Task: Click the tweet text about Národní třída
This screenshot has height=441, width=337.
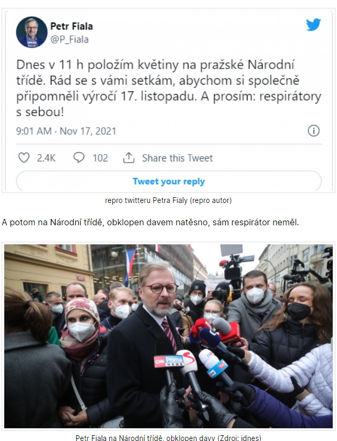Action: tap(169, 89)
